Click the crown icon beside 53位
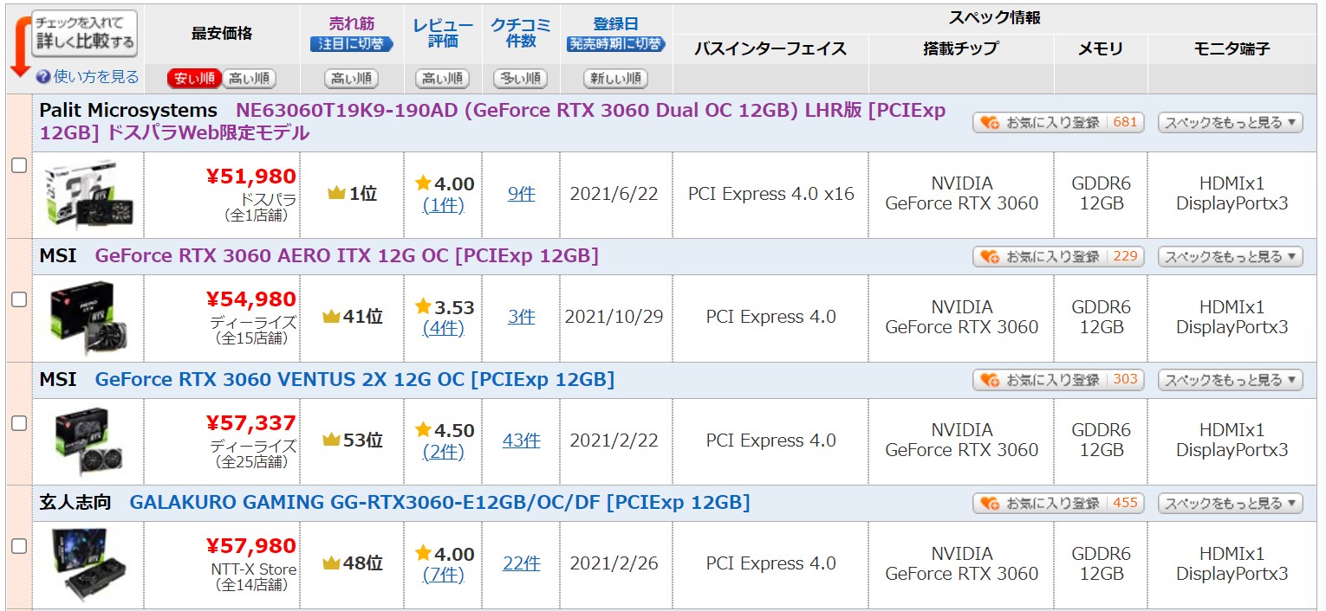Image resolution: width=1326 pixels, height=611 pixels. (x=331, y=440)
